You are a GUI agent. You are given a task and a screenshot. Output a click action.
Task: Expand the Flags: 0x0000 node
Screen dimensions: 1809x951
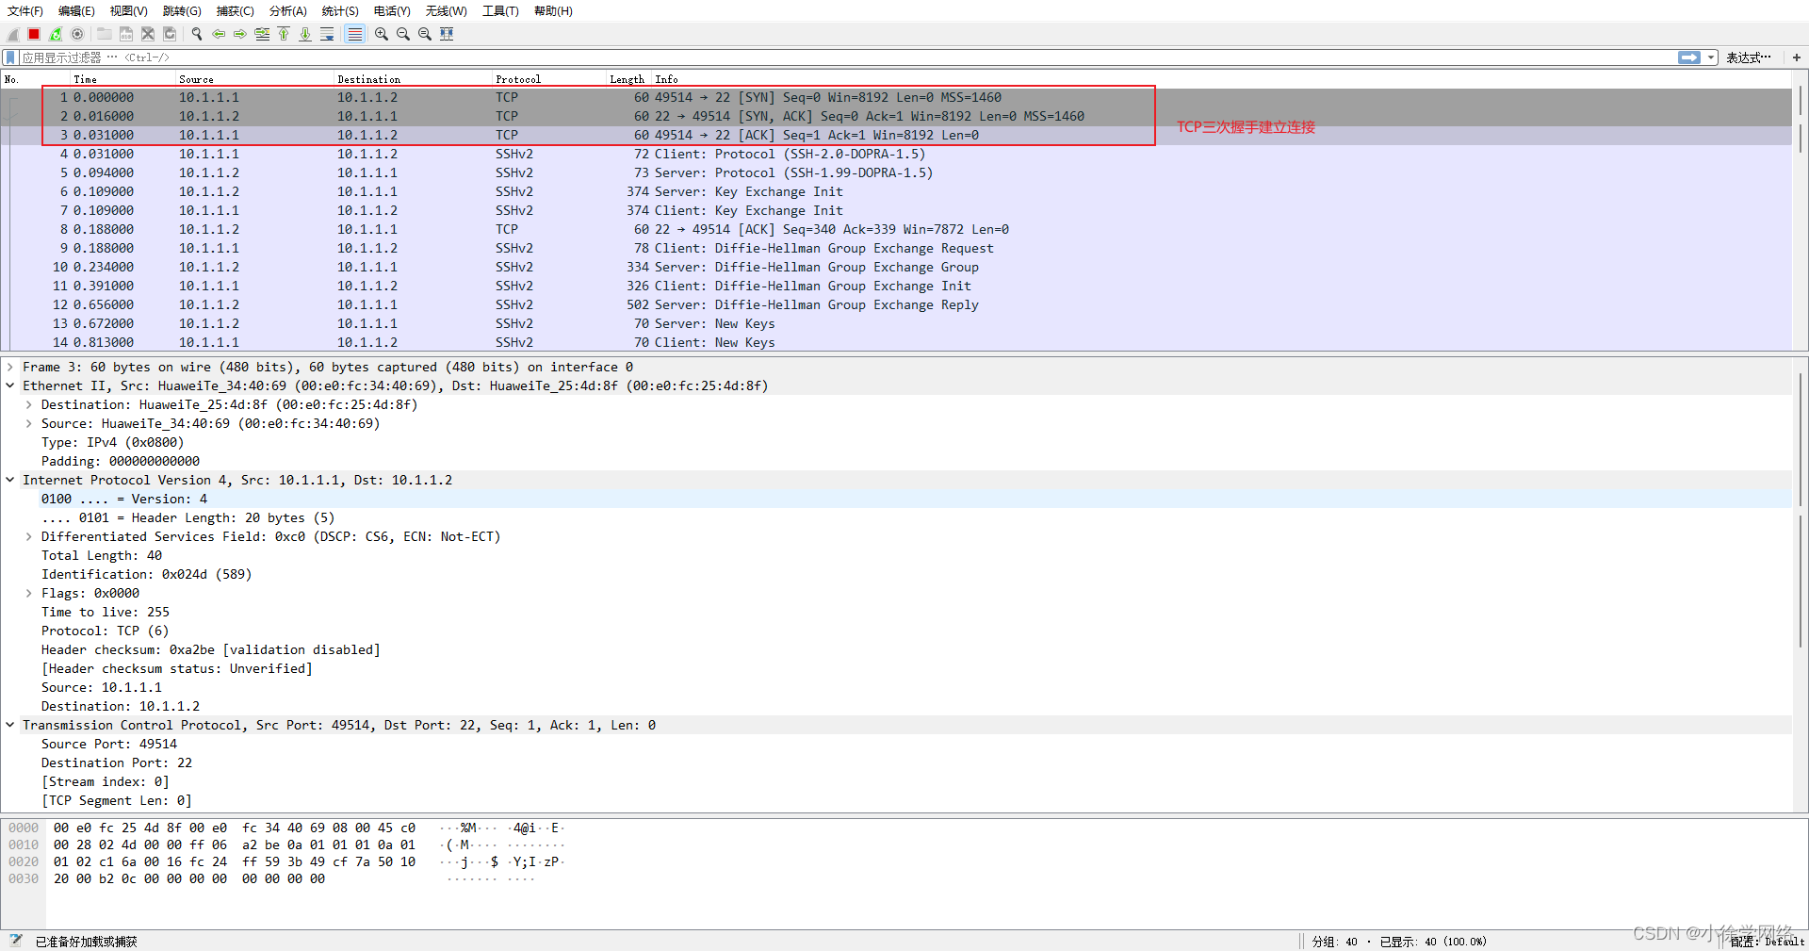point(29,593)
